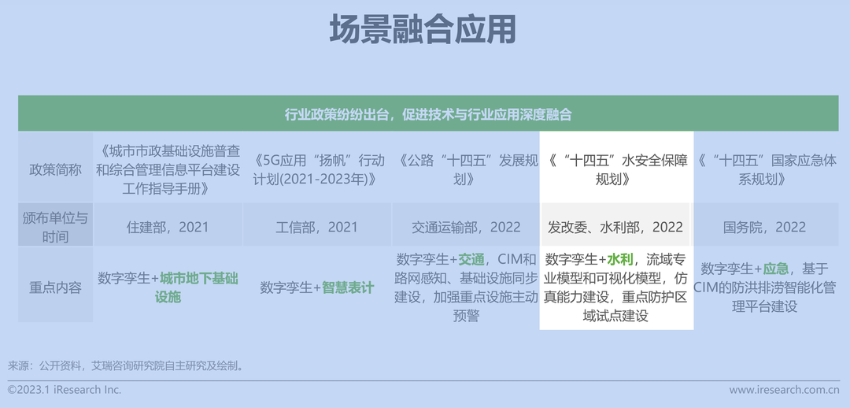Click the 国务院，2022 cell
Image resolution: width=850 pixels, height=408 pixels.
765,227
